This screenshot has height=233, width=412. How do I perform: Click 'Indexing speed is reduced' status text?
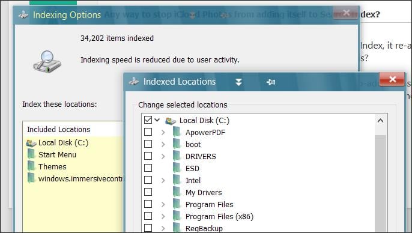pyautogui.click(x=160, y=60)
